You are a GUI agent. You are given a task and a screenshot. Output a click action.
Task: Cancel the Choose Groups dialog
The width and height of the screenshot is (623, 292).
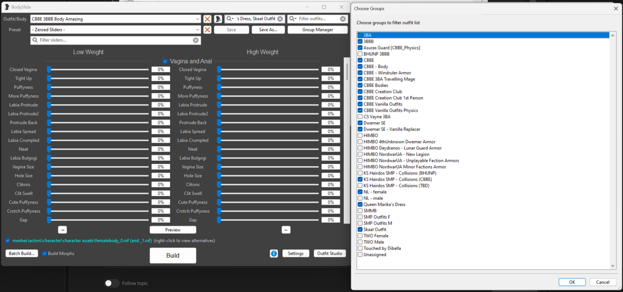[603, 282]
